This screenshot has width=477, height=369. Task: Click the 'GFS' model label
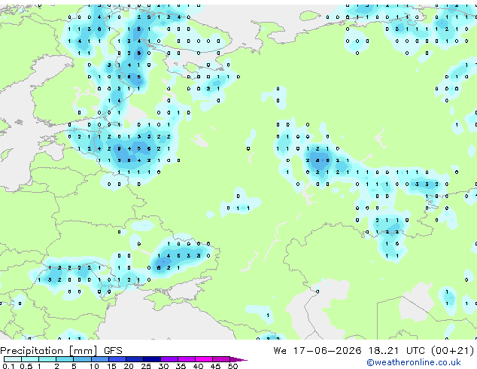pyautogui.click(x=113, y=351)
